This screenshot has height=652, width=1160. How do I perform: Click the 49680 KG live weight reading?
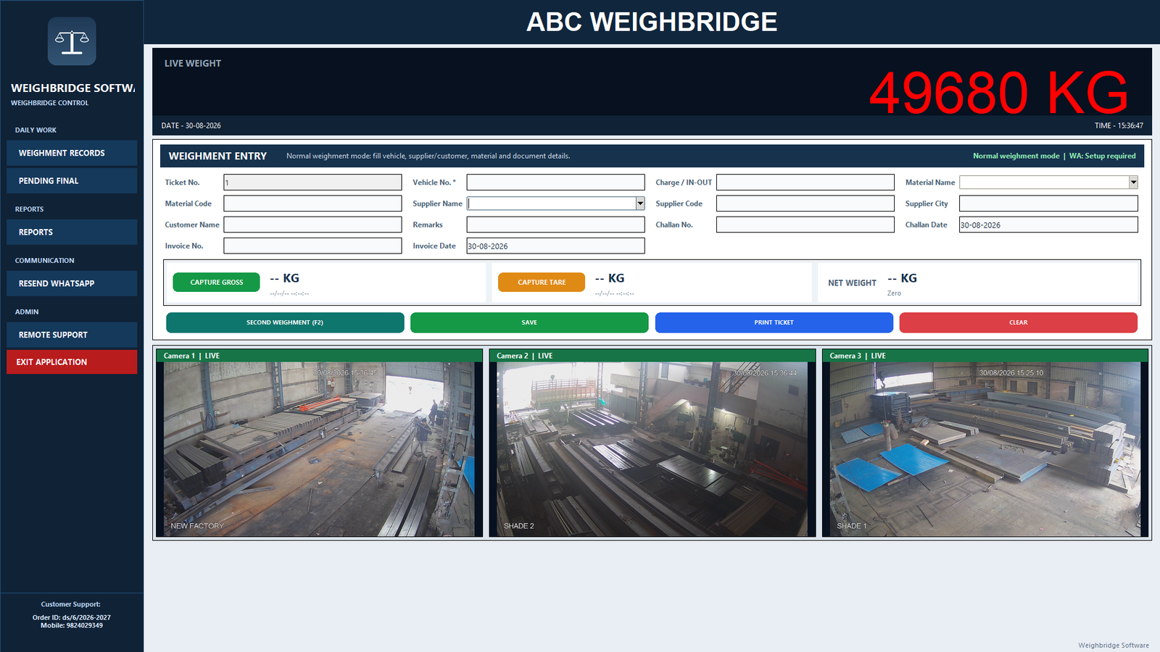(x=998, y=93)
